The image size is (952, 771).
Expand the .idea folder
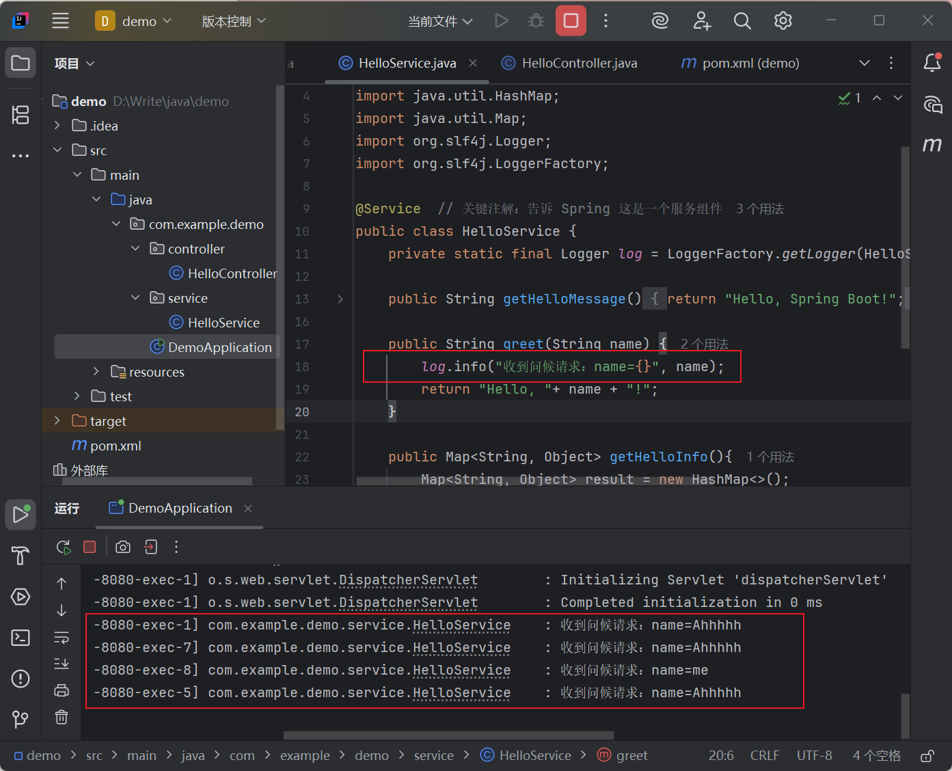point(57,126)
